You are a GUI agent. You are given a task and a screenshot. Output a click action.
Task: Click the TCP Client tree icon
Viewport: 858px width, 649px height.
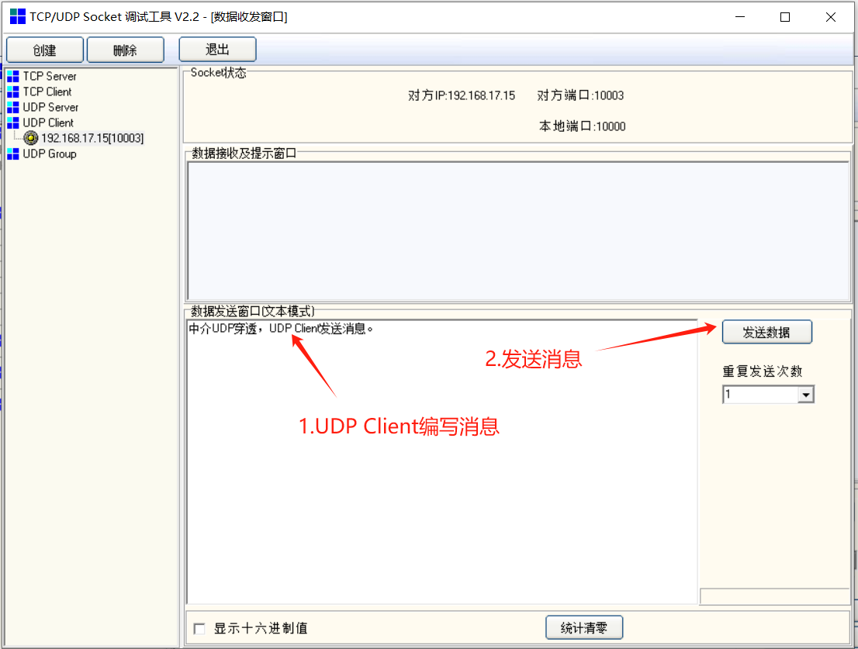pyautogui.click(x=12, y=91)
